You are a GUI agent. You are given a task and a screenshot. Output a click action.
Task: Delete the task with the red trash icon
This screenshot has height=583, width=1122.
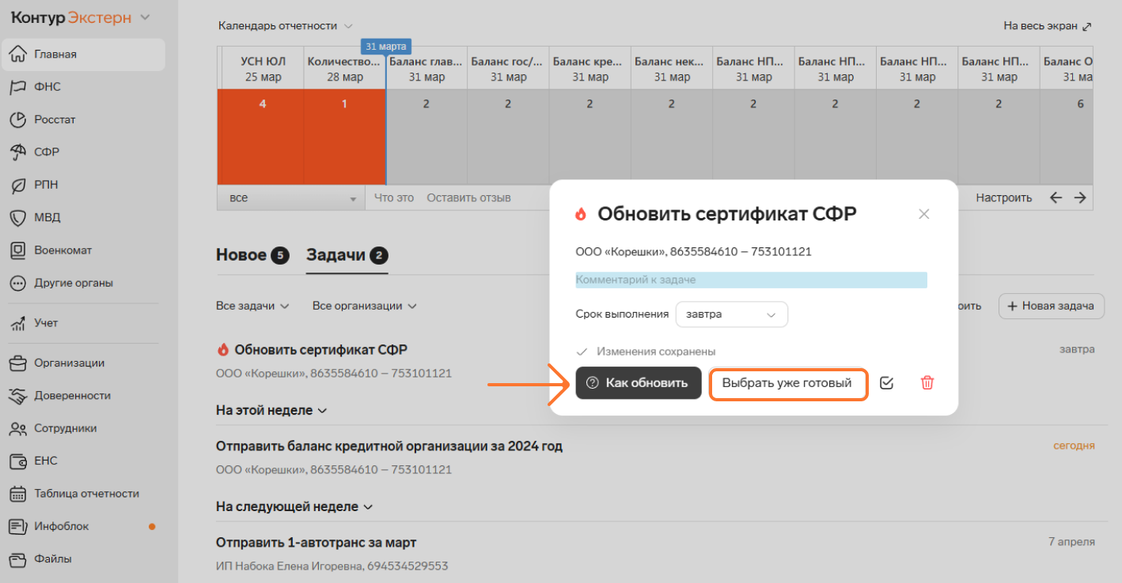tap(927, 383)
